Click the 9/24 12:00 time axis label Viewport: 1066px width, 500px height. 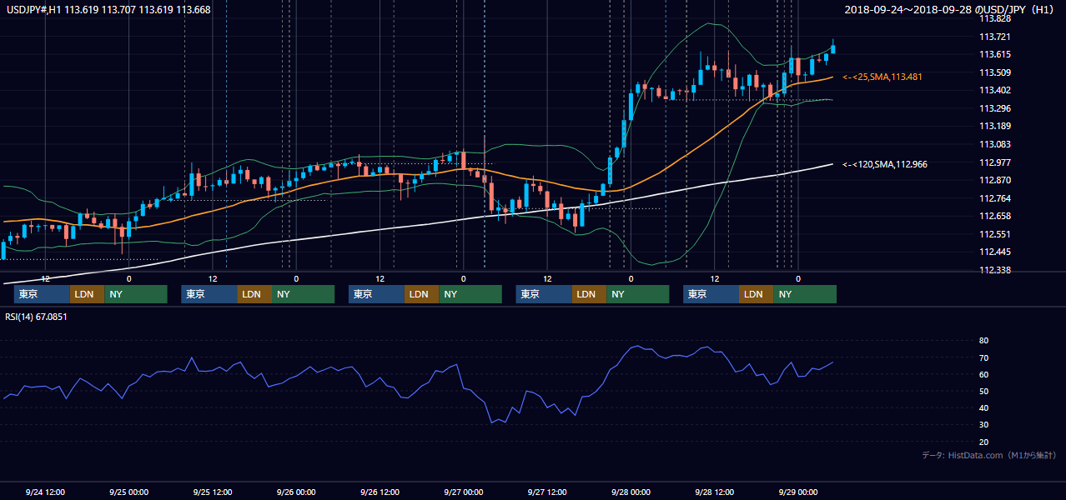click(x=46, y=492)
